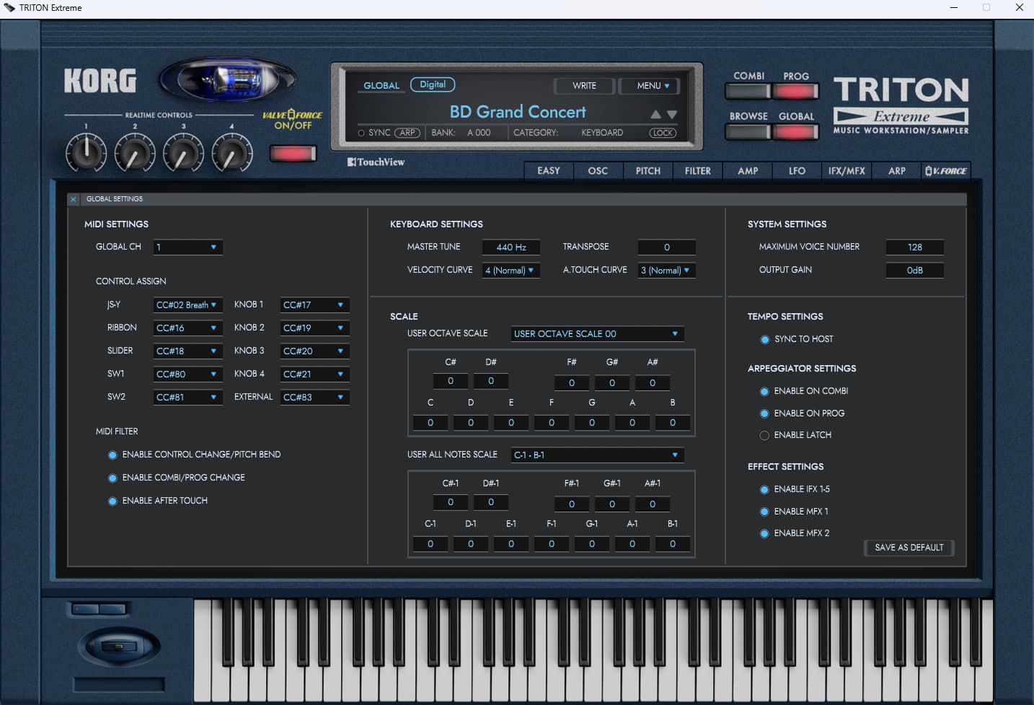Click the joystick controller
The image size is (1034, 705).
coord(119,646)
